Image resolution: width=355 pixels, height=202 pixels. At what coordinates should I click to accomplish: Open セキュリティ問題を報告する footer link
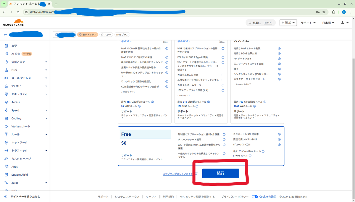(x=197, y=197)
